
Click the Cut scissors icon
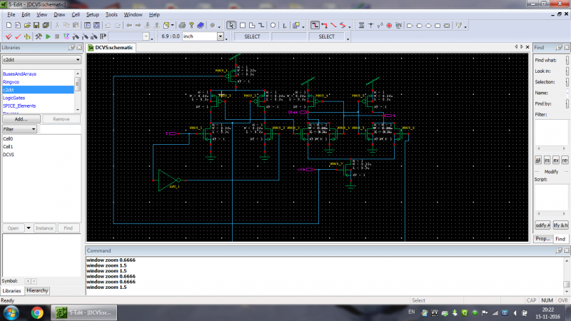[x=57, y=26]
